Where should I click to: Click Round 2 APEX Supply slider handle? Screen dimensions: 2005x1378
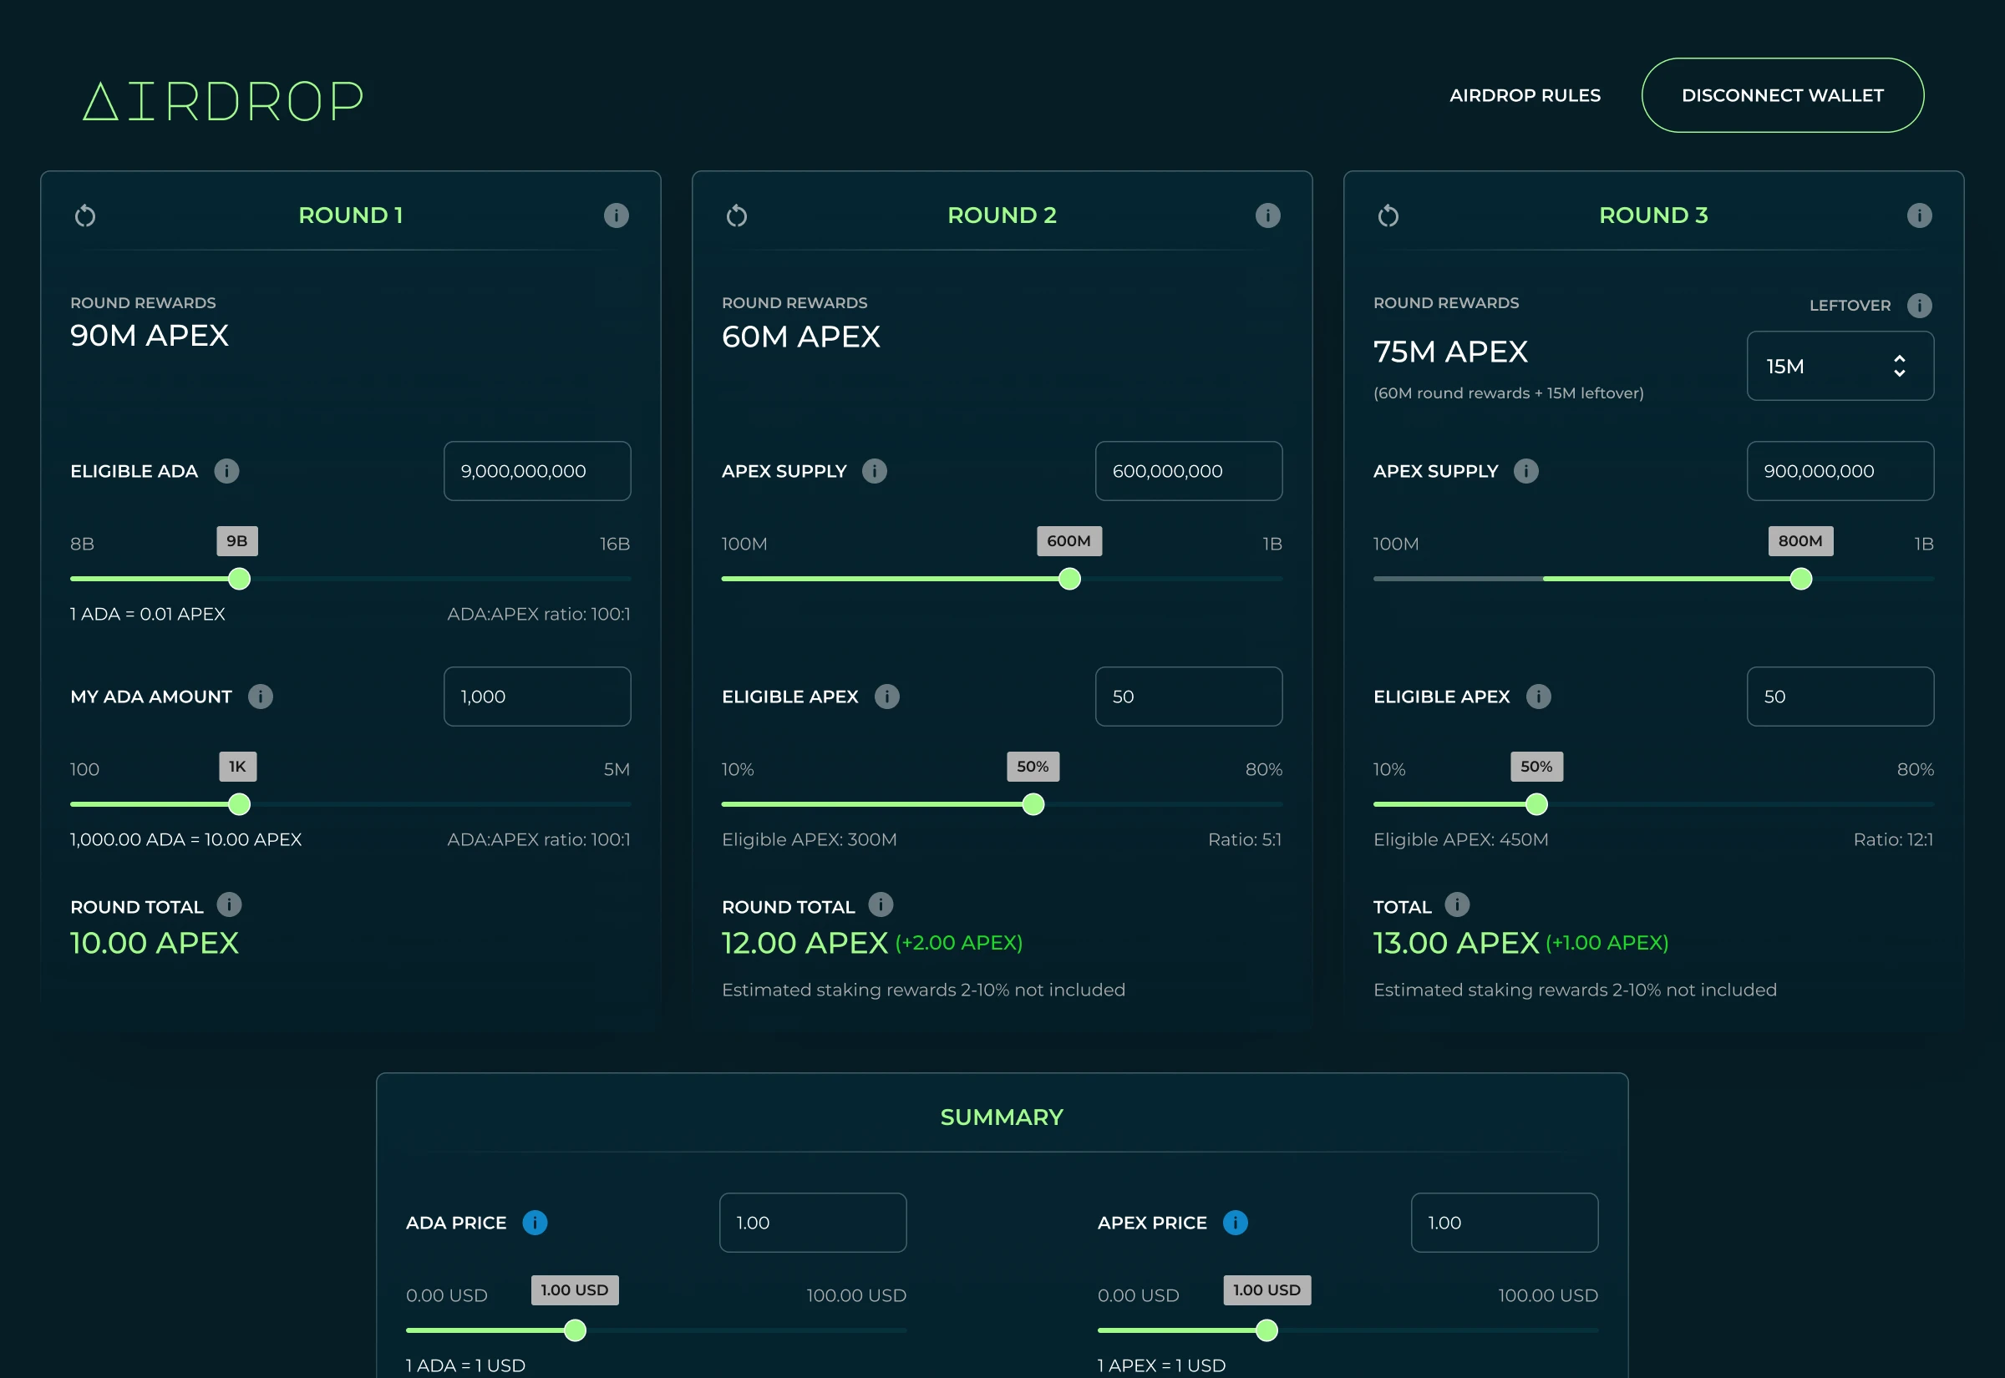click(1069, 579)
